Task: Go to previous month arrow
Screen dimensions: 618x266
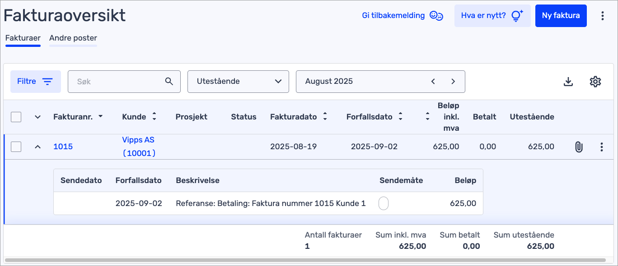Action: coord(433,82)
